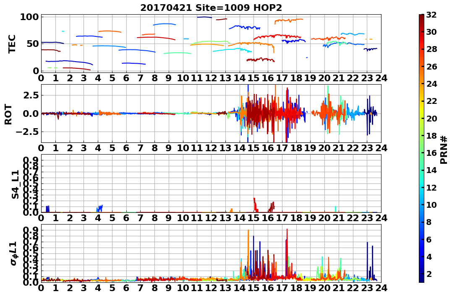Click the "TEC" y-axis label
This screenshot has height=297, width=452.
click(x=12, y=44)
